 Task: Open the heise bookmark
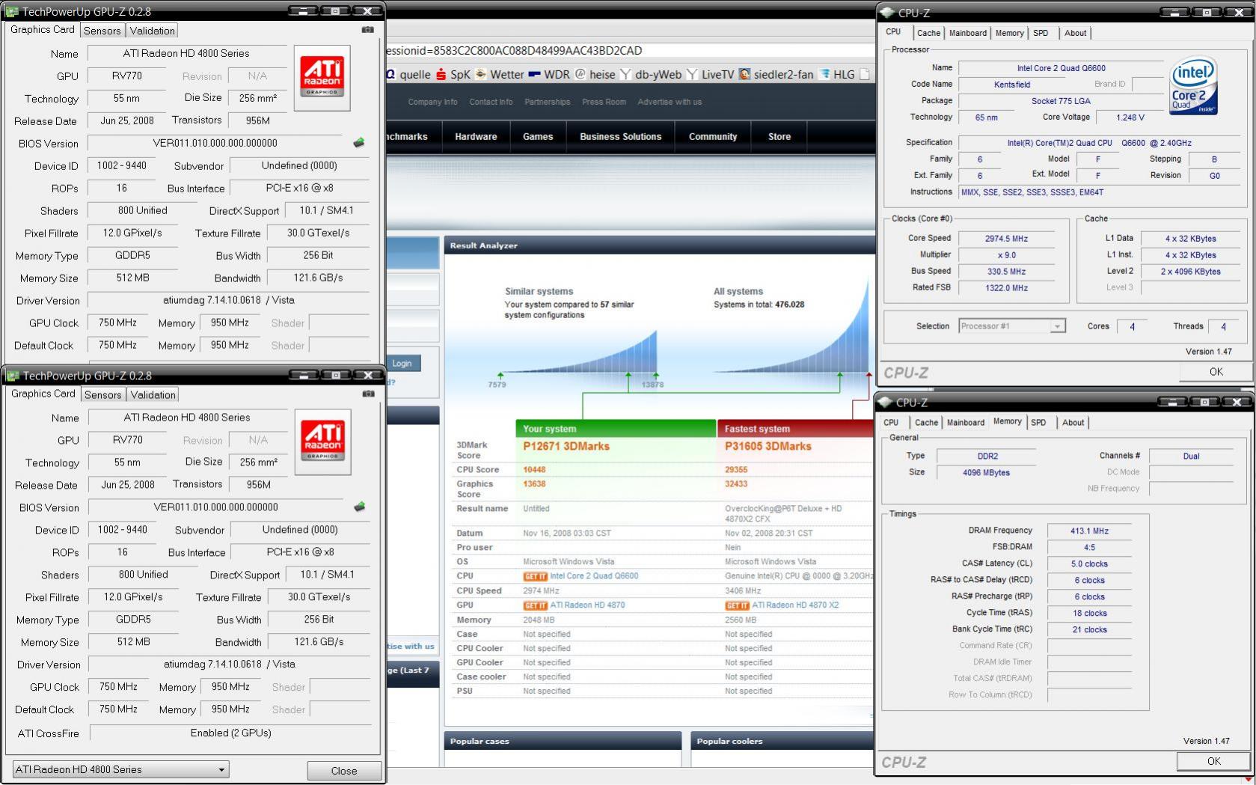pyautogui.click(x=595, y=74)
